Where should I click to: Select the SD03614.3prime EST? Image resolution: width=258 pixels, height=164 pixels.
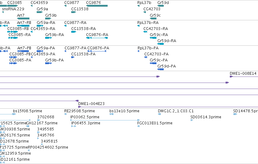pyautogui.click(x=192, y=120)
